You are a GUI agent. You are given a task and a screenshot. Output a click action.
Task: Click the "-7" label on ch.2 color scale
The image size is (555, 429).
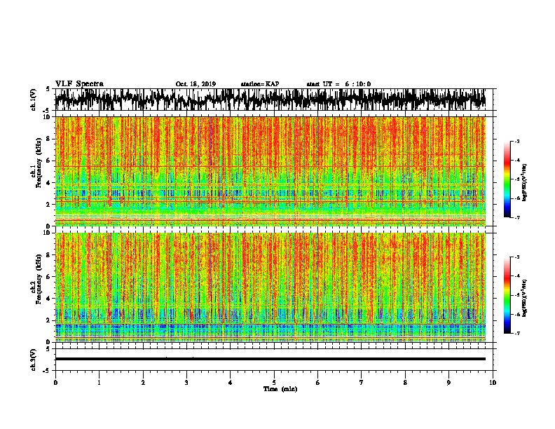[517, 334]
